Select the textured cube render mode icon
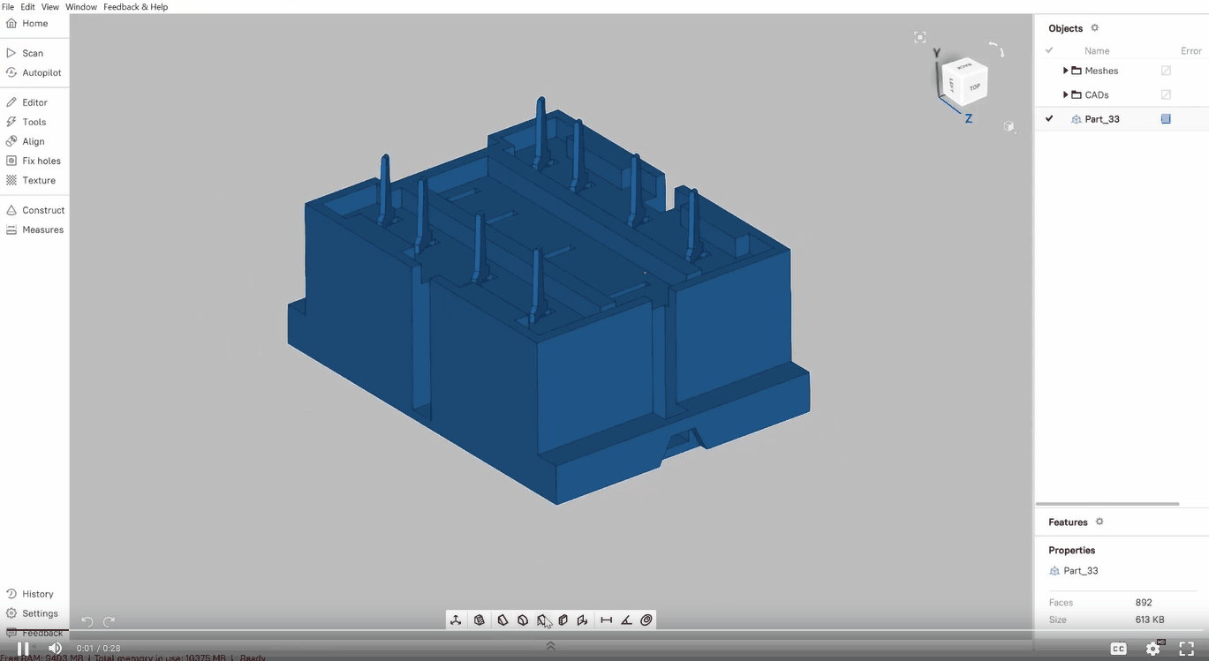The height and width of the screenshot is (661, 1209). [480, 620]
